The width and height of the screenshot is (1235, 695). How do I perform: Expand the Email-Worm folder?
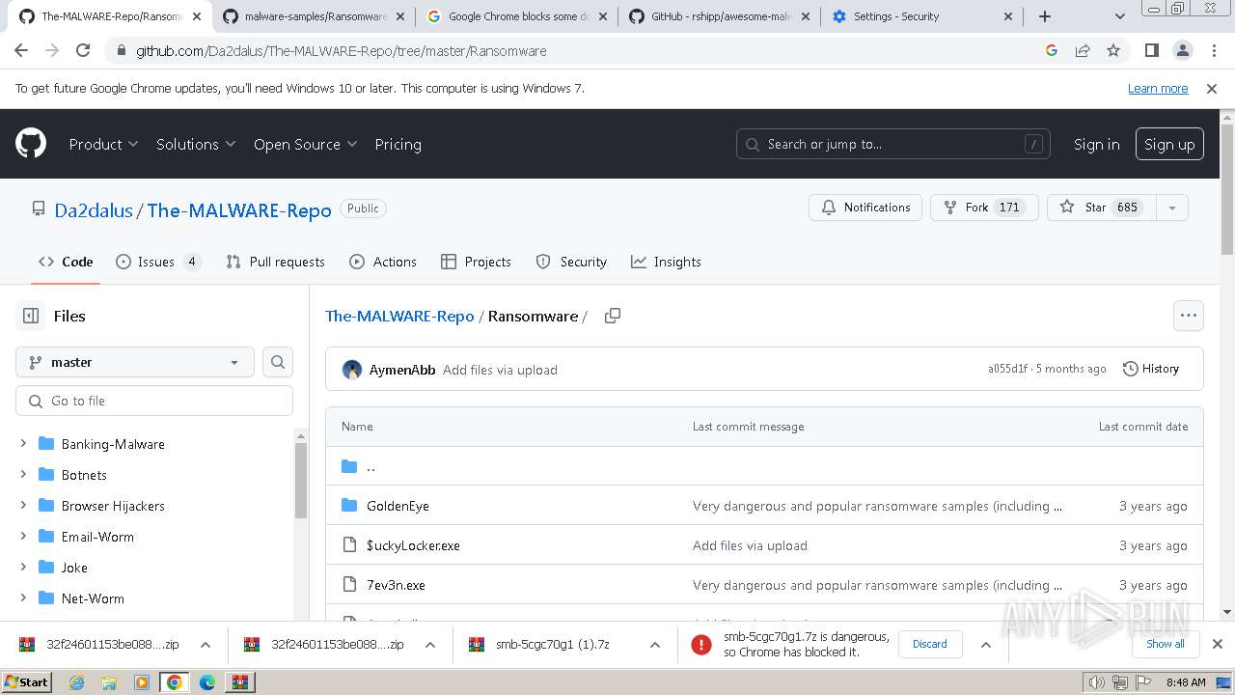click(23, 537)
